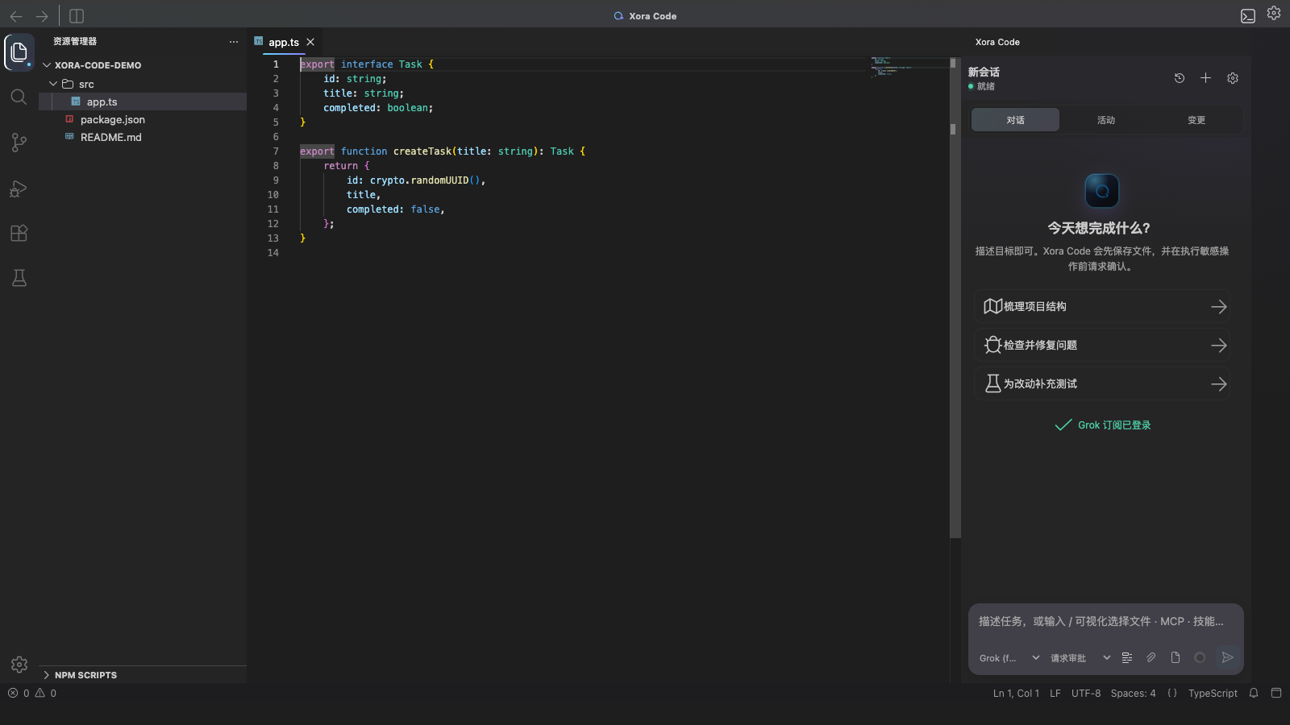Click the 新会话 session title
Screen dimensions: 1290x725
(984, 72)
